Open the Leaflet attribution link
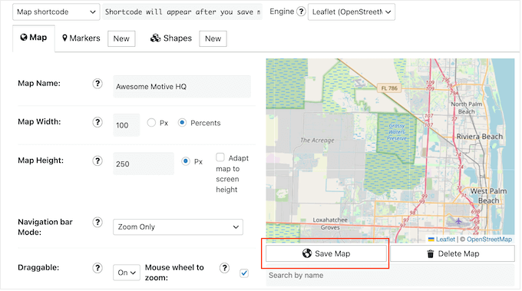This screenshot has height=291, width=522. [445, 240]
